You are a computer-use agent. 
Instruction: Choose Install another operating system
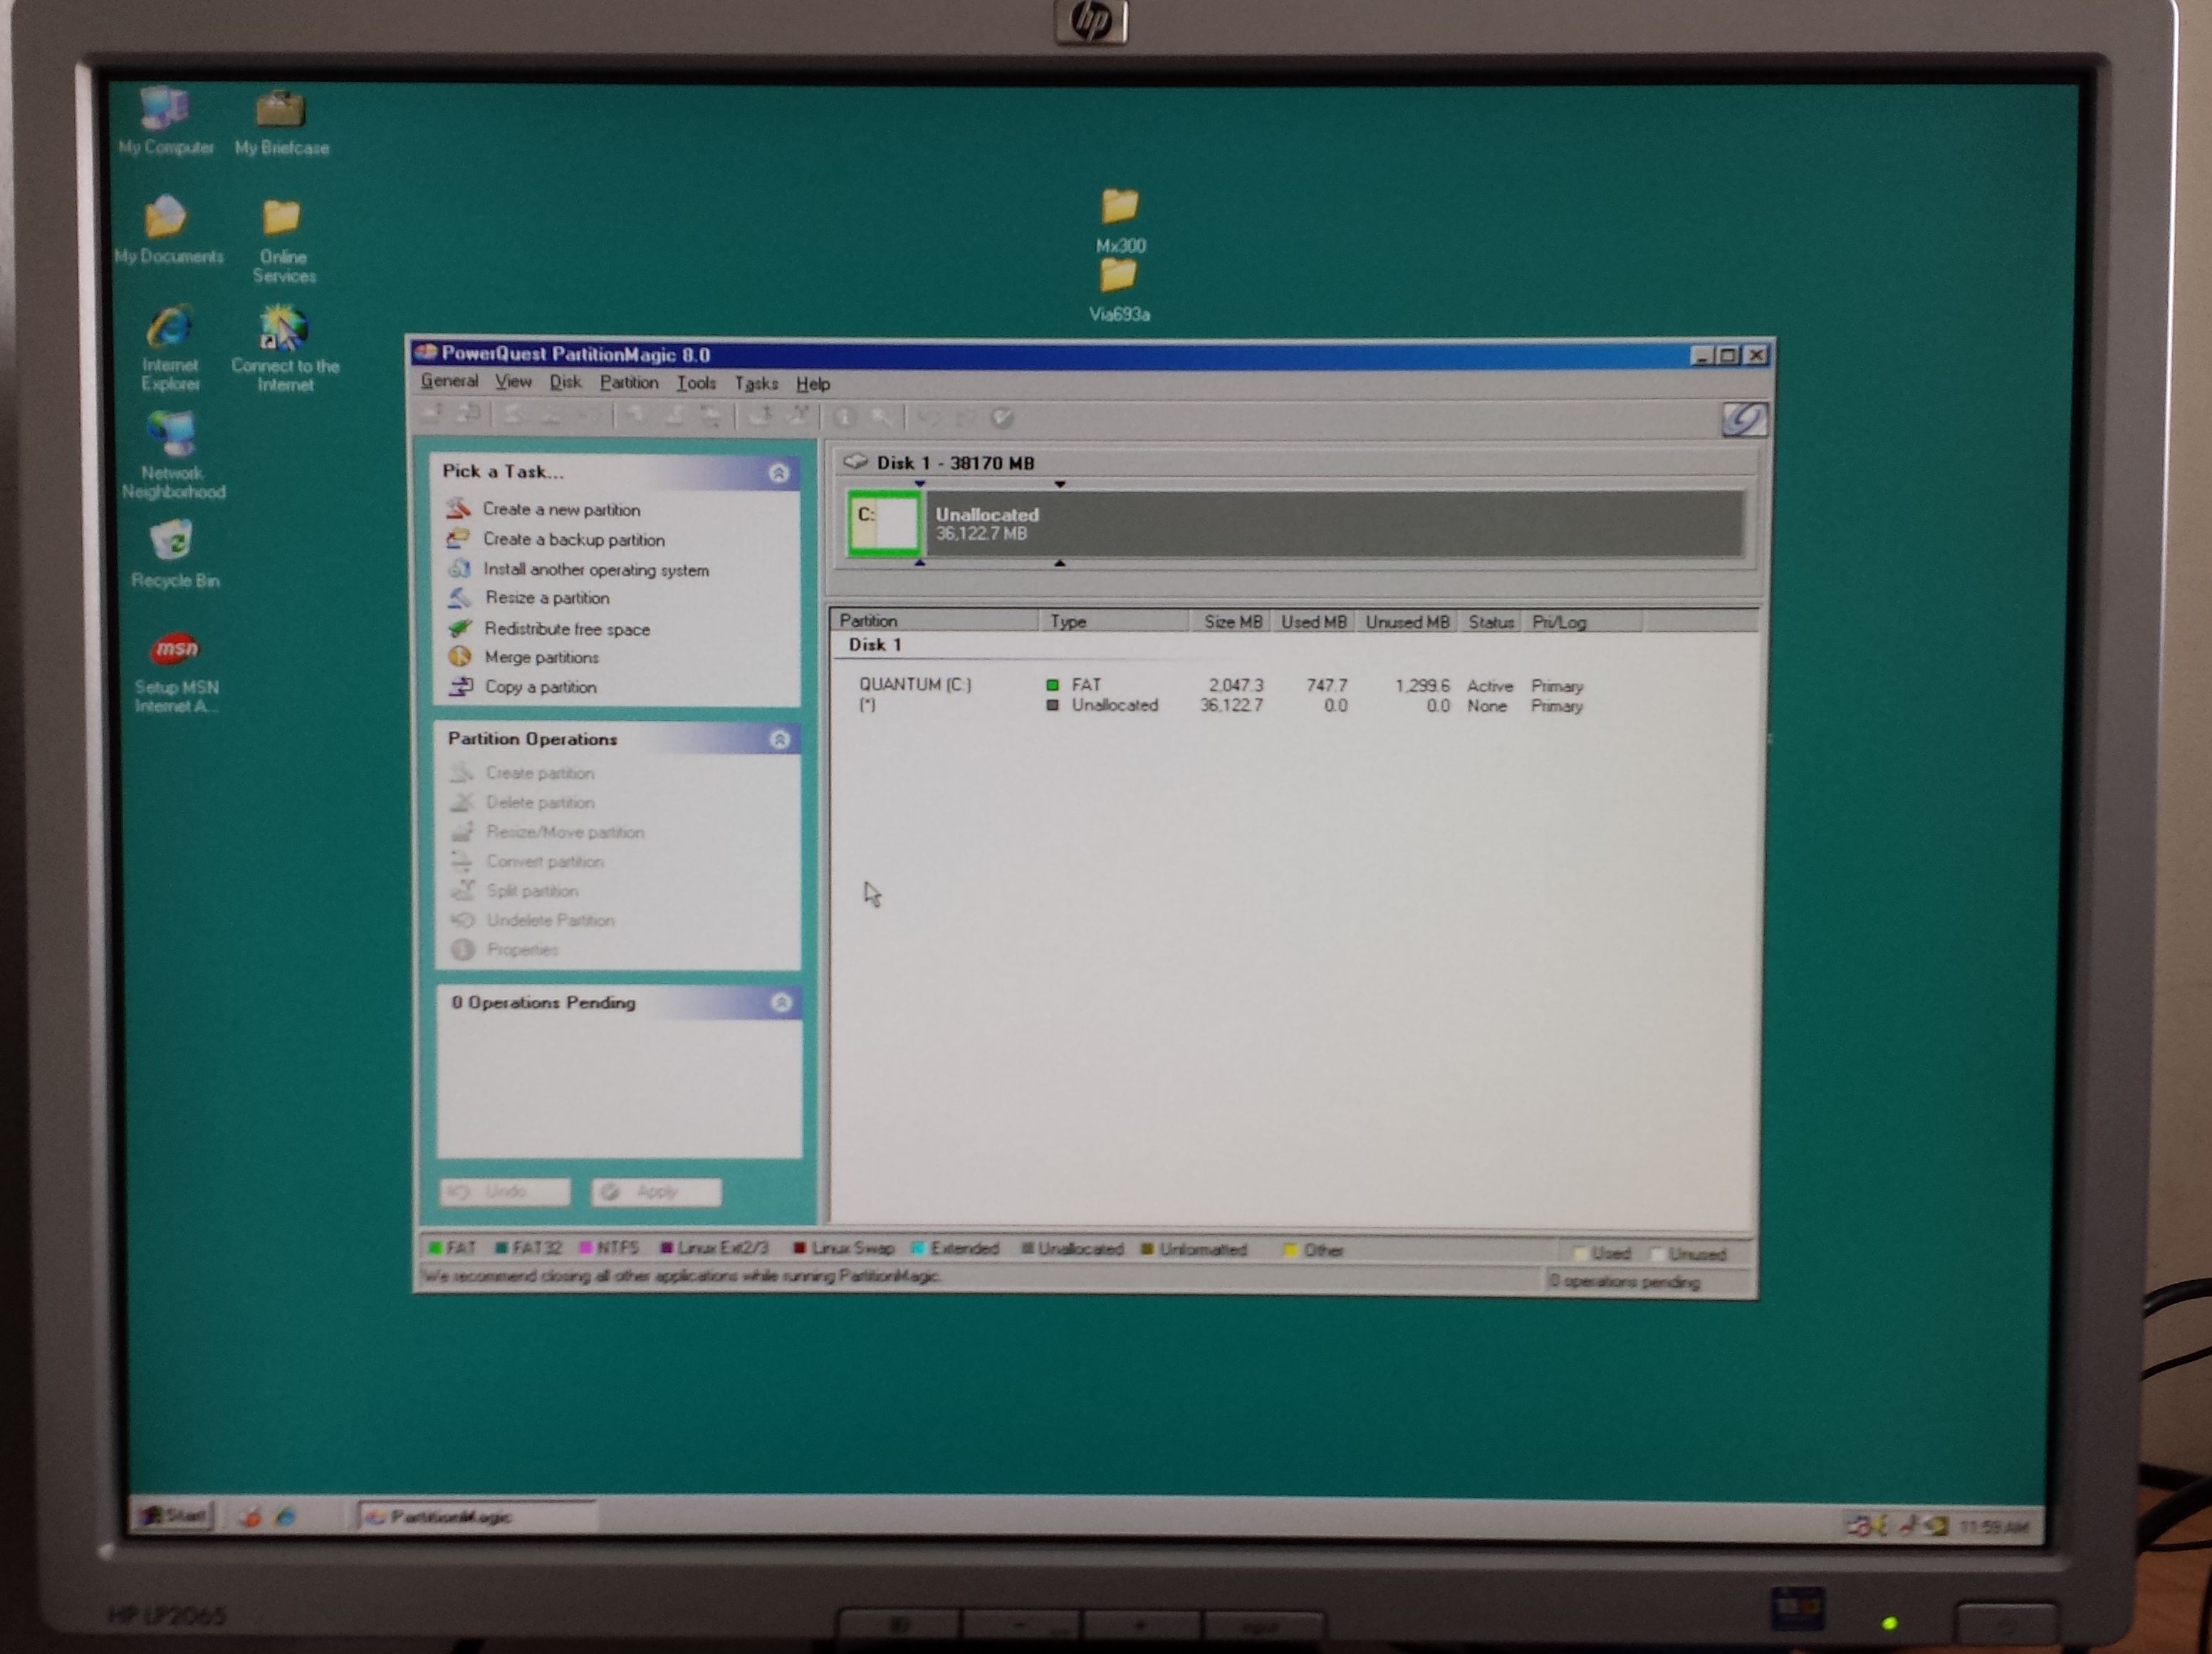[579, 569]
